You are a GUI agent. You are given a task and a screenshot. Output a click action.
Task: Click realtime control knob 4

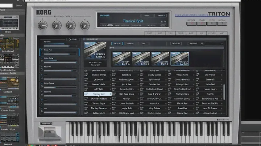(x=85, y=25)
